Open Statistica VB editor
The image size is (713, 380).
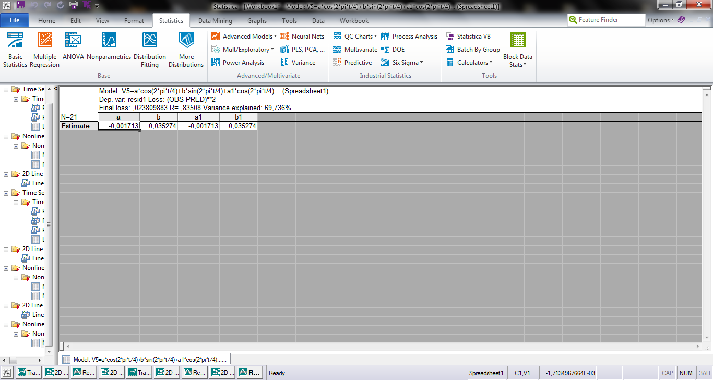pyautogui.click(x=468, y=37)
